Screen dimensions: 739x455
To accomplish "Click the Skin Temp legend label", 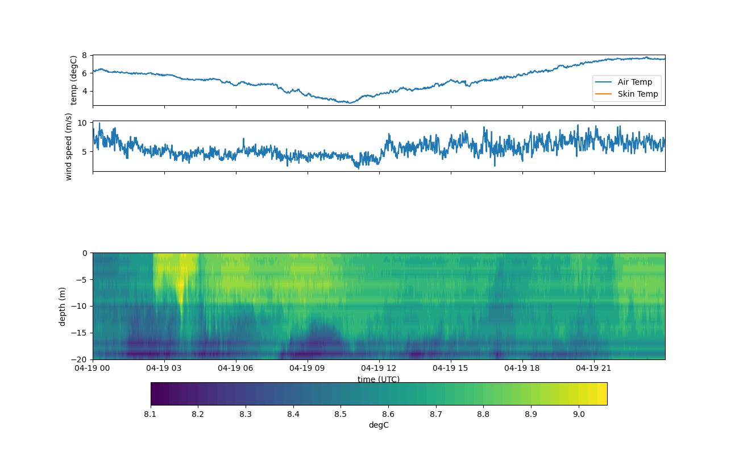I will (638, 94).
